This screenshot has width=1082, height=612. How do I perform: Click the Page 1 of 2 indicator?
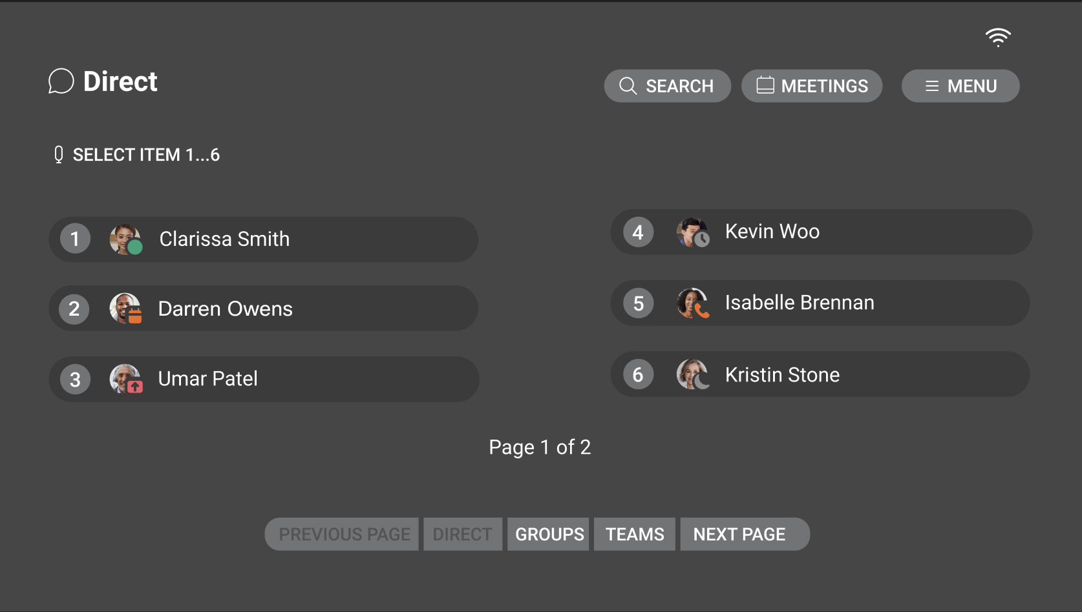(540, 447)
